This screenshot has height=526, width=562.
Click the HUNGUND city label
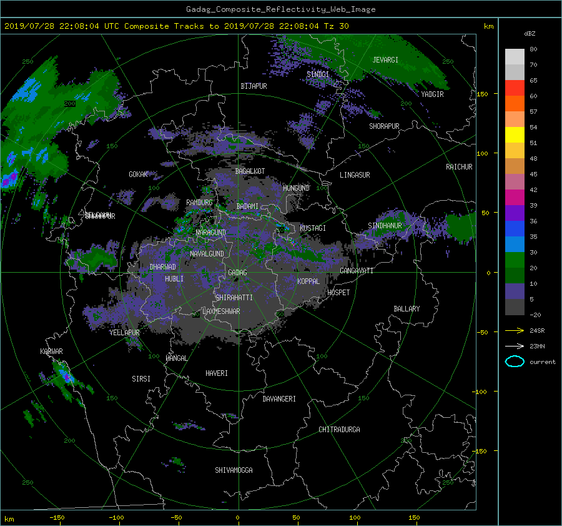(x=296, y=188)
